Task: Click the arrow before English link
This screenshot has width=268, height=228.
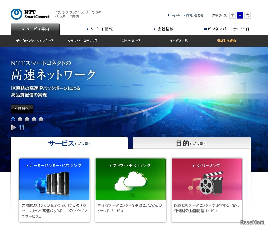Action: pos(169,15)
